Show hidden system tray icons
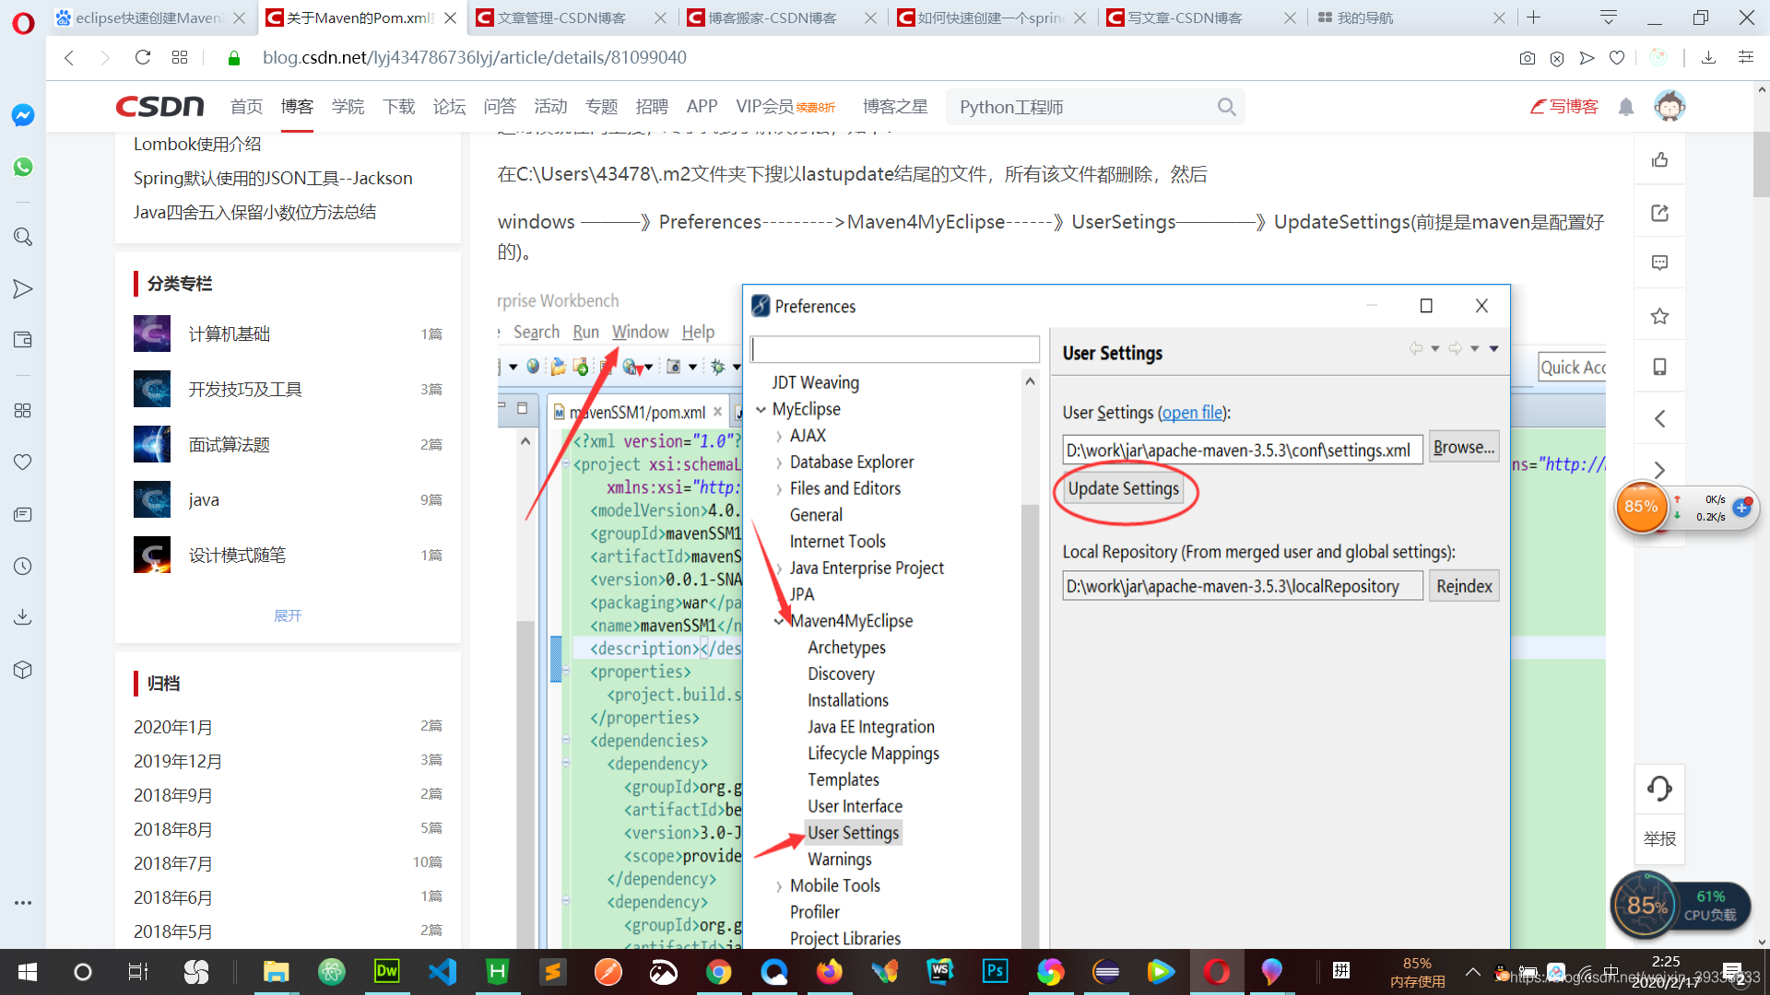This screenshot has width=1770, height=995. pyautogui.click(x=1473, y=972)
